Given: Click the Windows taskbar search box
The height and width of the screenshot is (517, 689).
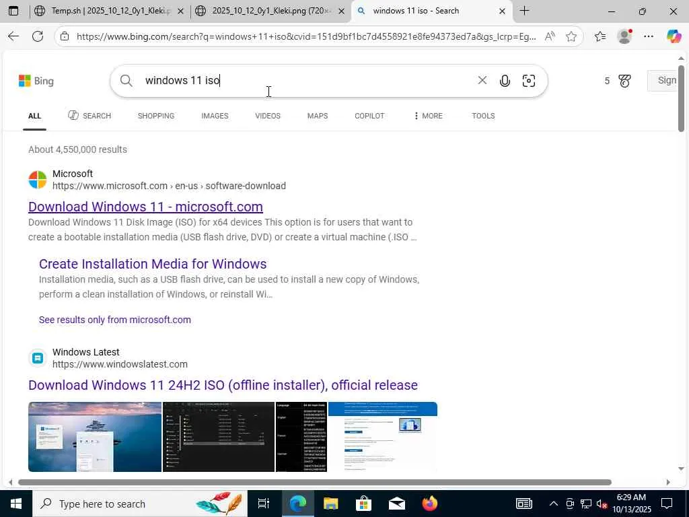Looking at the screenshot, I should coord(140,504).
